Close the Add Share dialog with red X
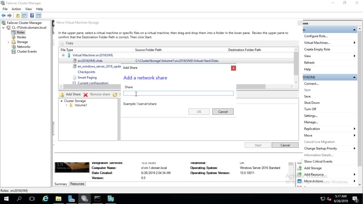 233,68
